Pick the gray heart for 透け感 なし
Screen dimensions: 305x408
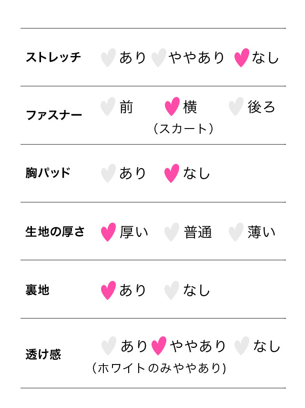[242, 346]
